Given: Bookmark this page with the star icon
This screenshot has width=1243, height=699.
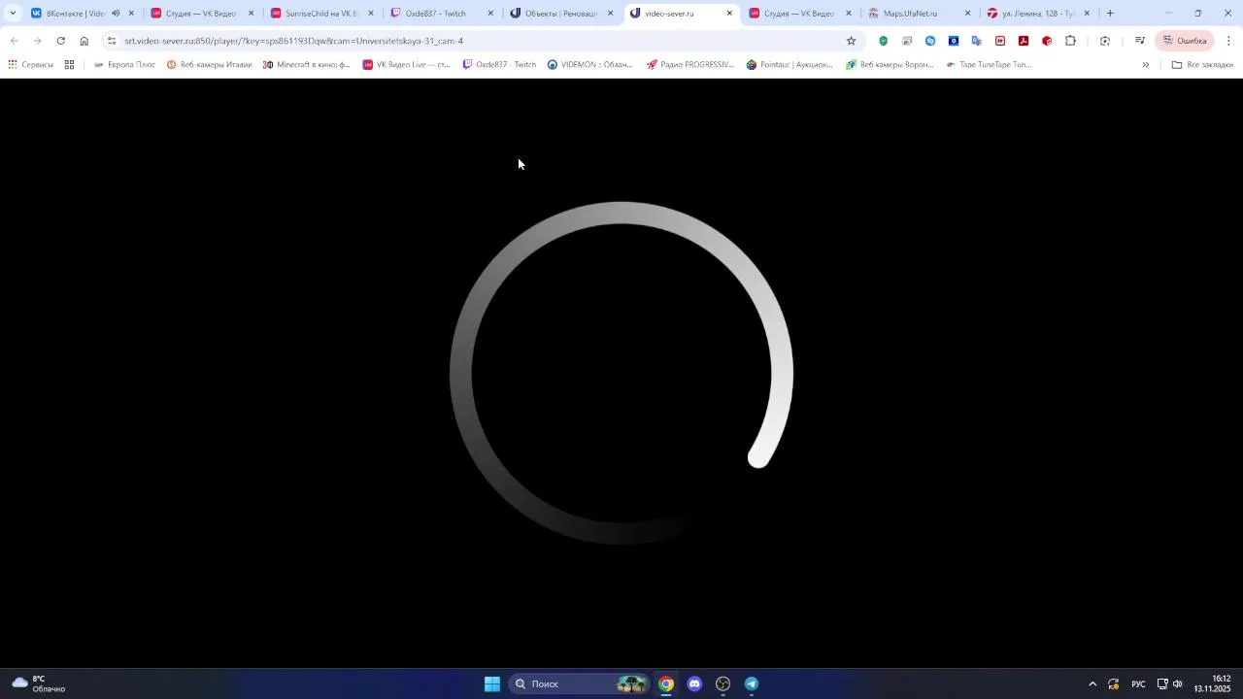Looking at the screenshot, I should [x=852, y=41].
